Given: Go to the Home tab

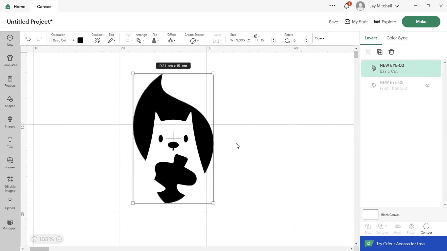Looking at the screenshot, I should [15, 7].
